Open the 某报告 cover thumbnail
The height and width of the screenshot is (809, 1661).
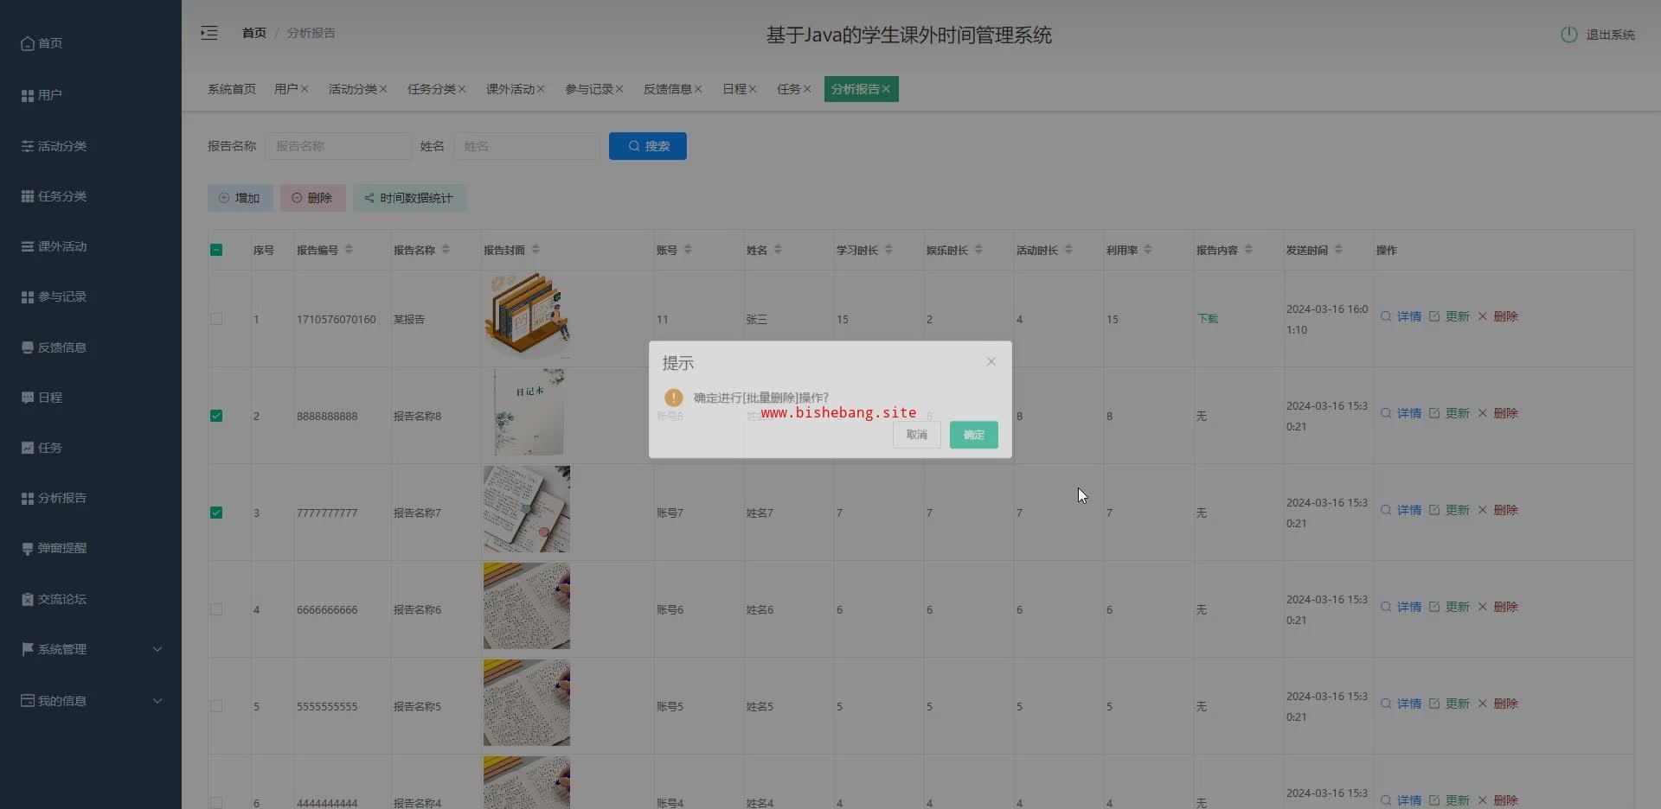pos(527,316)
